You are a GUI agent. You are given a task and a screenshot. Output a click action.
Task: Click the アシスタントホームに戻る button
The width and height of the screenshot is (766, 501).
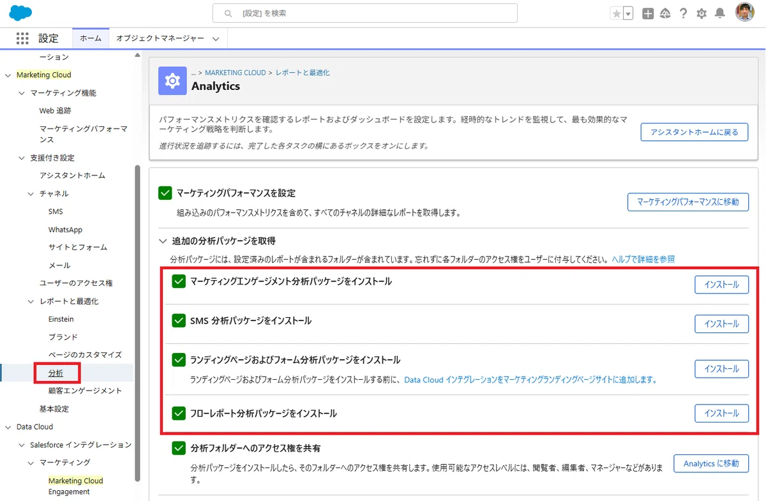click(x=695, y=132)
